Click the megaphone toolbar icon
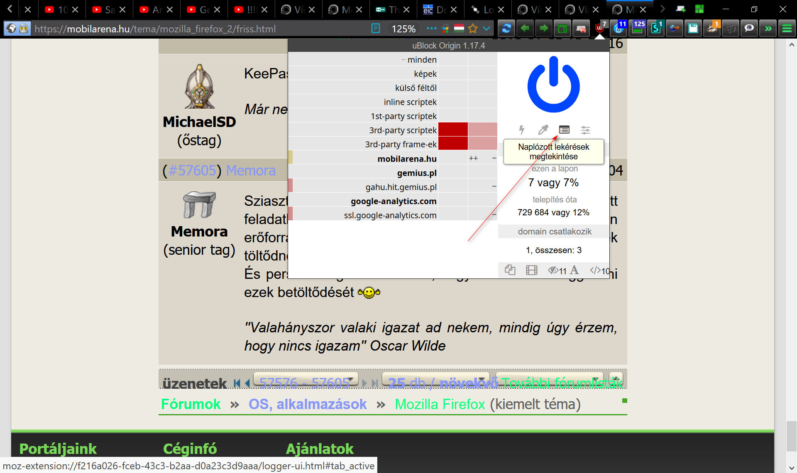Screen dimensions: 797x473 coord(731,29)
